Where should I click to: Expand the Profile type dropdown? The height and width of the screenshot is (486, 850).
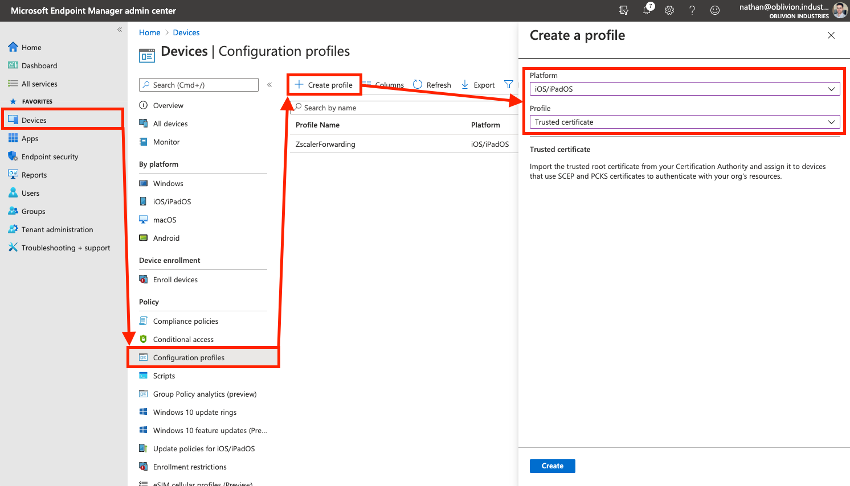point(684,122)
